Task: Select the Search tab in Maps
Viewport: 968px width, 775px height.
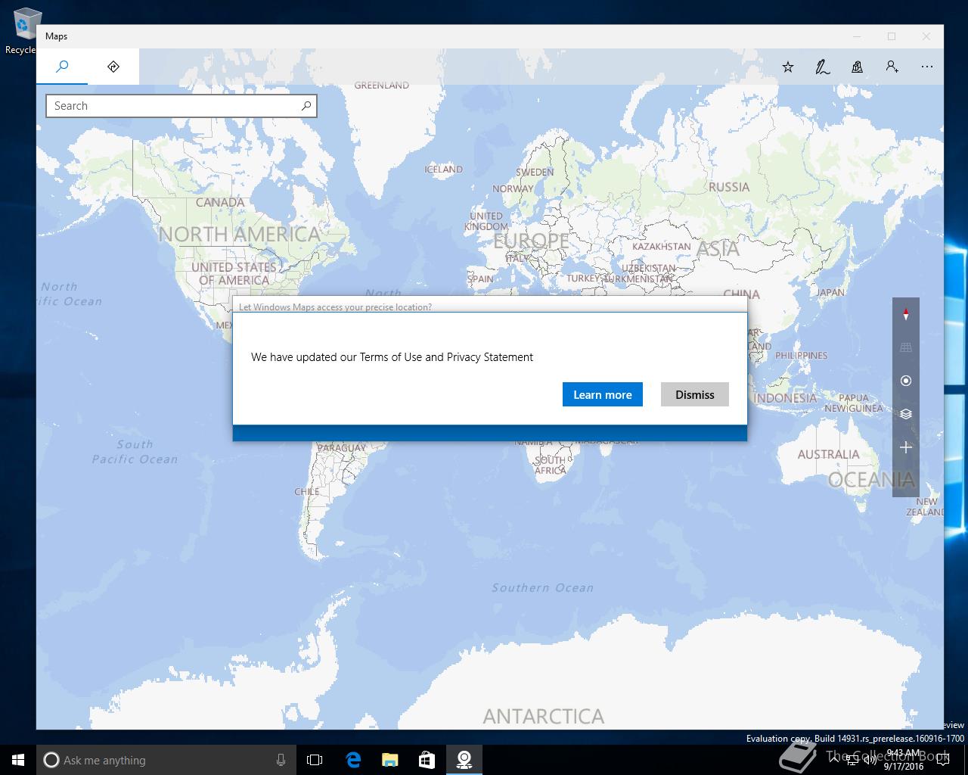Action: tap(62, 67)
